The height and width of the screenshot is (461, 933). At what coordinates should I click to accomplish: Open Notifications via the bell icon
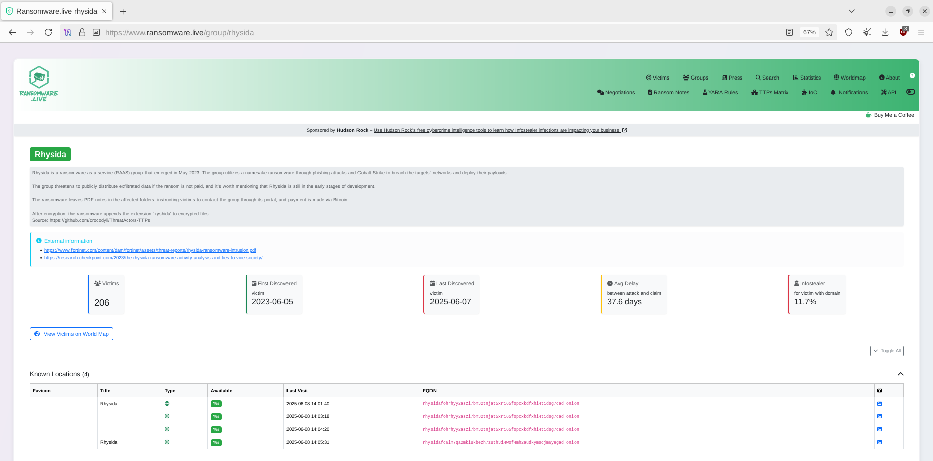point(833,92)
